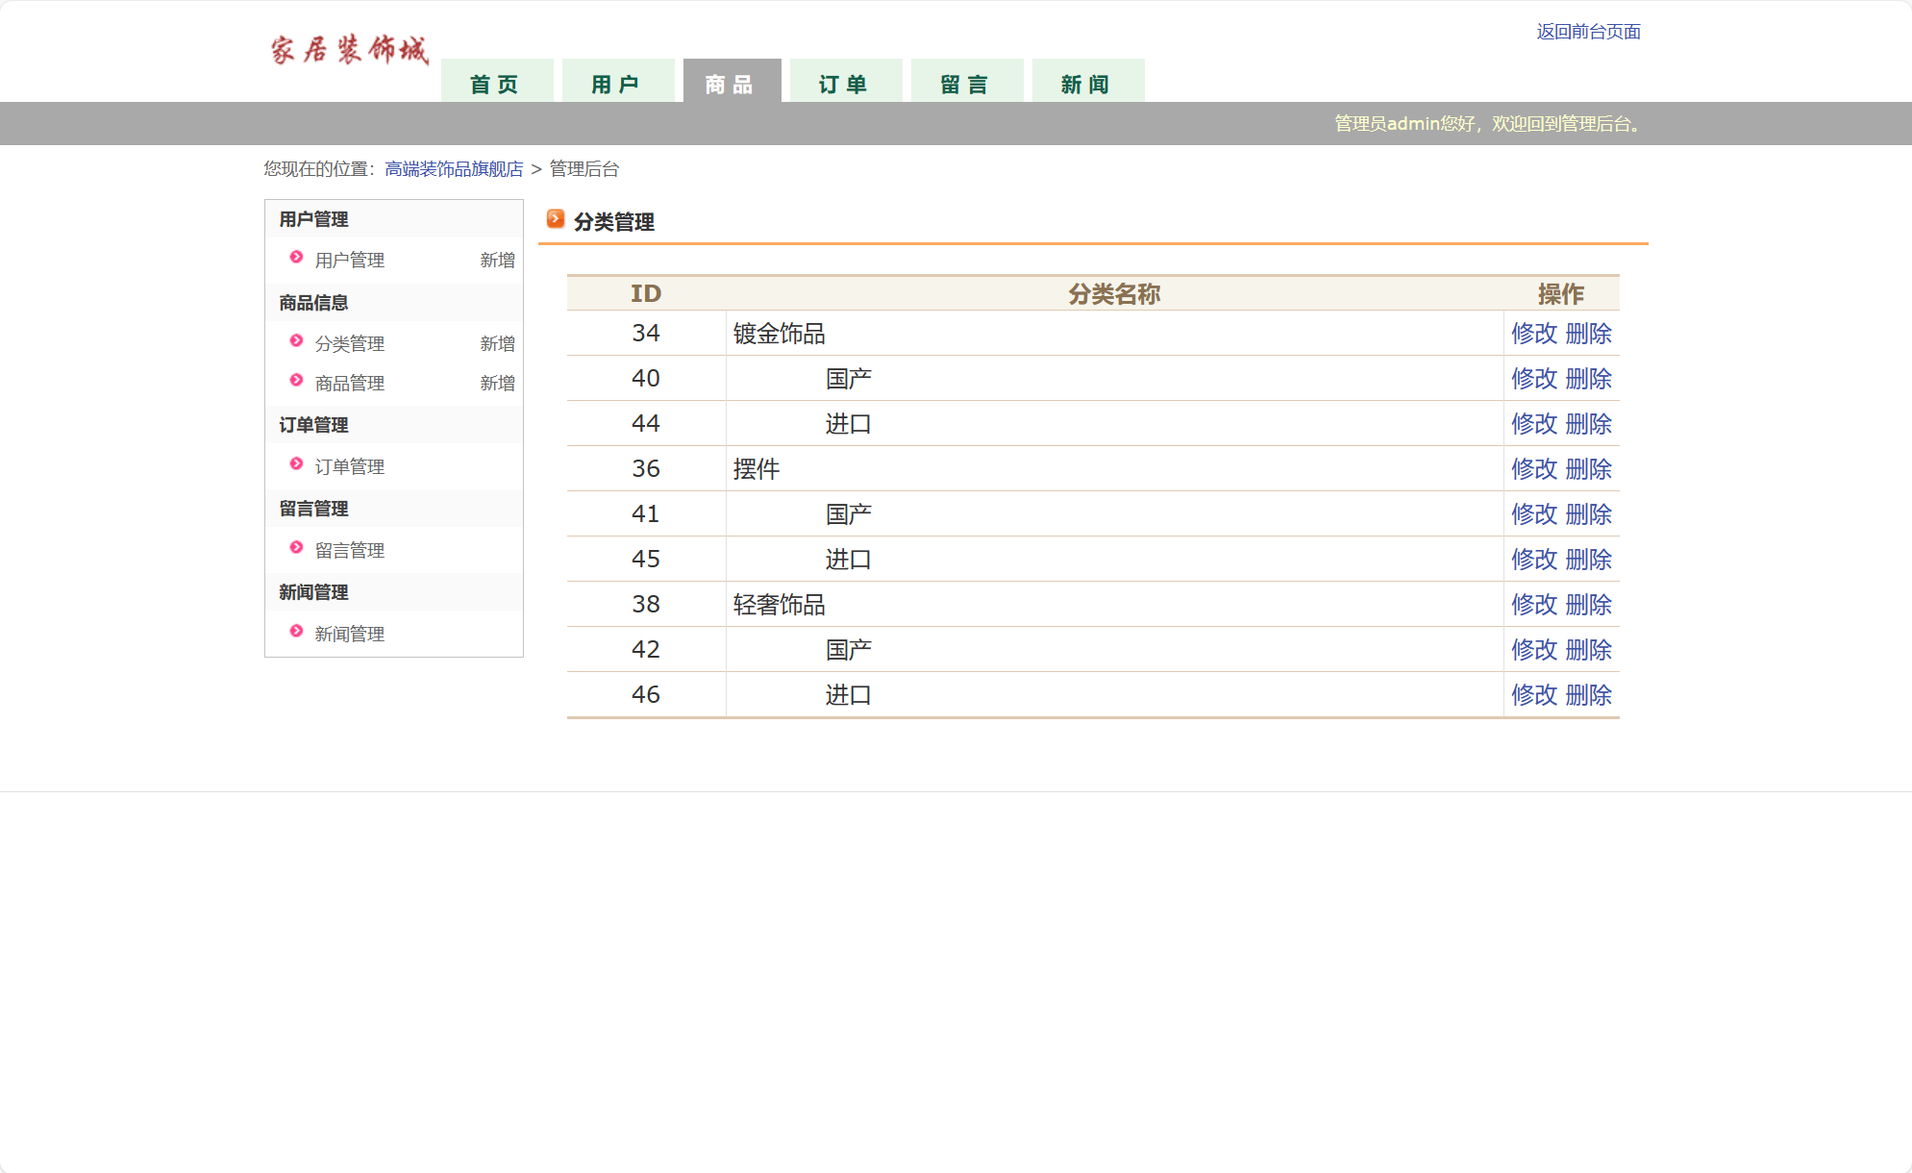
Task: Open the 首页 menu item
Action: (494, 84)
